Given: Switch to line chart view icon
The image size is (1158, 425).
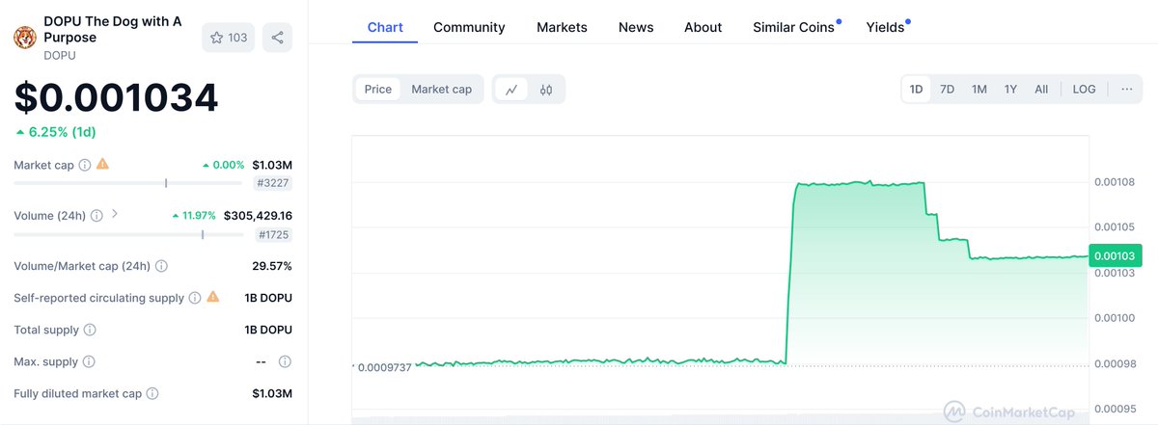Looking at the screenshot, I should (511, 90).
